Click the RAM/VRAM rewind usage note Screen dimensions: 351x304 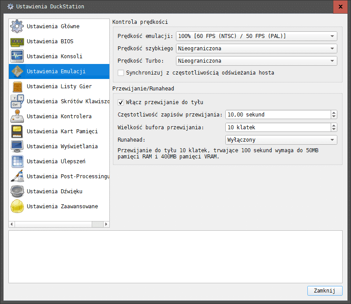218,154
